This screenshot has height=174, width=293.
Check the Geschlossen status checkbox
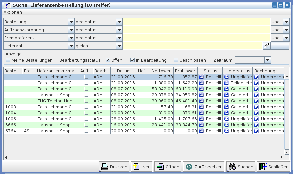176,60
